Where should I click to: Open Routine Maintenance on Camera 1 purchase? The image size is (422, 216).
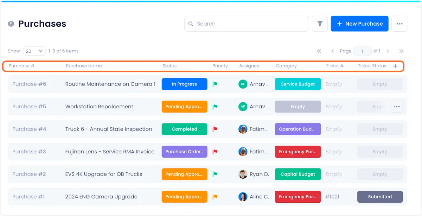click(x=110, y=84)
